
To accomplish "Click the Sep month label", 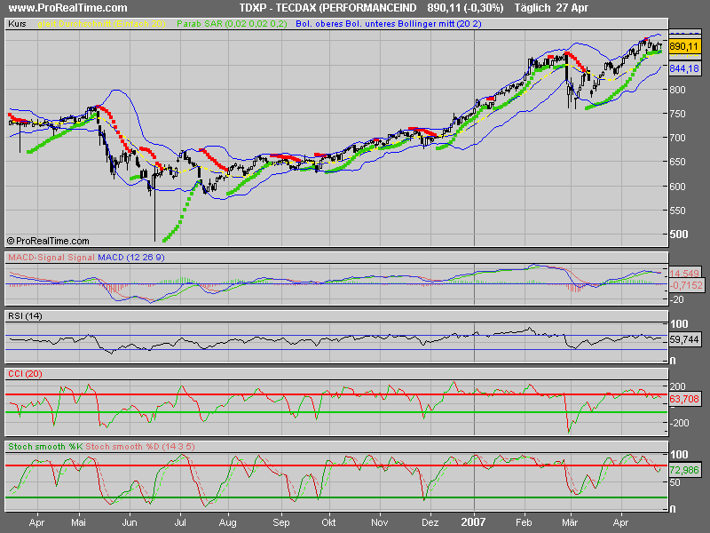I will [x=281, y=523].
